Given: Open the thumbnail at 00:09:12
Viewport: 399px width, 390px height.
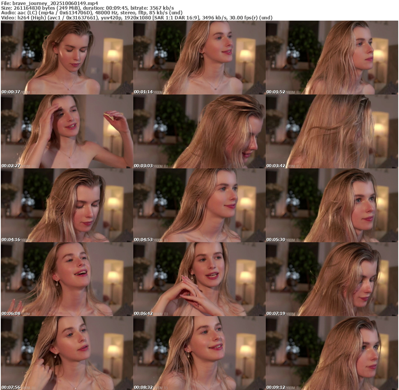Looking at the screenshot, I should pyautogui.click(x=332, y=353).
